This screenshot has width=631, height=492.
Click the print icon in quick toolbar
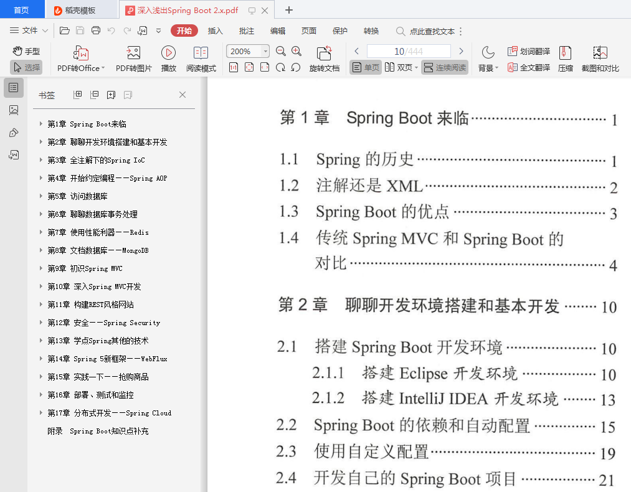coord(96,31)
